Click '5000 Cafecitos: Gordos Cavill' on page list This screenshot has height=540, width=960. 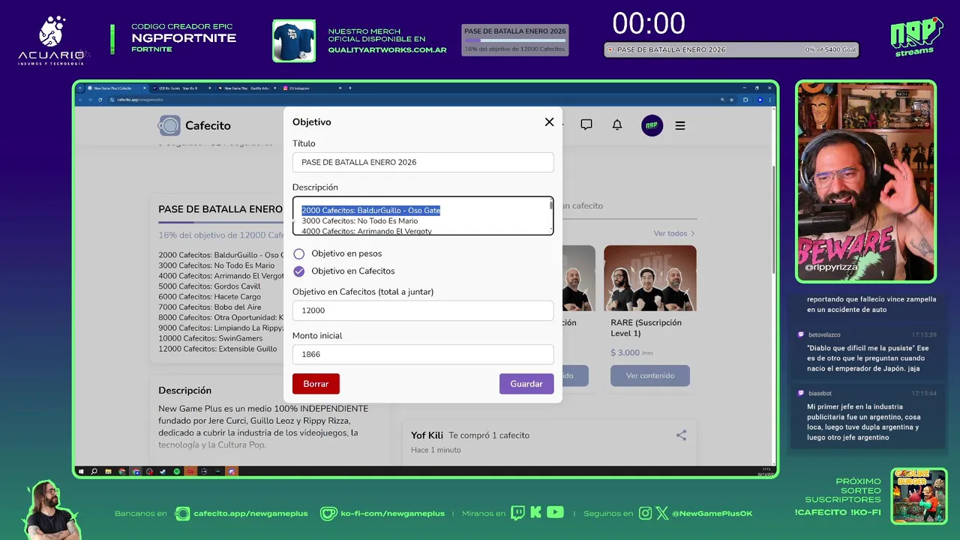pyautogui.click(x=209, y=286)
